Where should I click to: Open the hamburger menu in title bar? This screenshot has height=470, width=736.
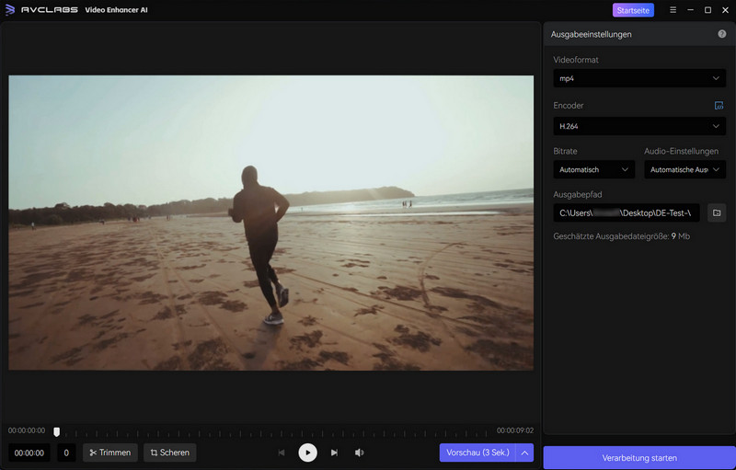tap(673, 10)
